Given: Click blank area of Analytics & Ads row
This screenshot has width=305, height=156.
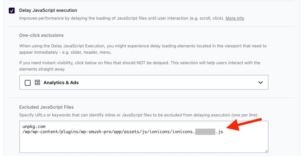Looking at the screenshot, I should [x=167, y=82].
